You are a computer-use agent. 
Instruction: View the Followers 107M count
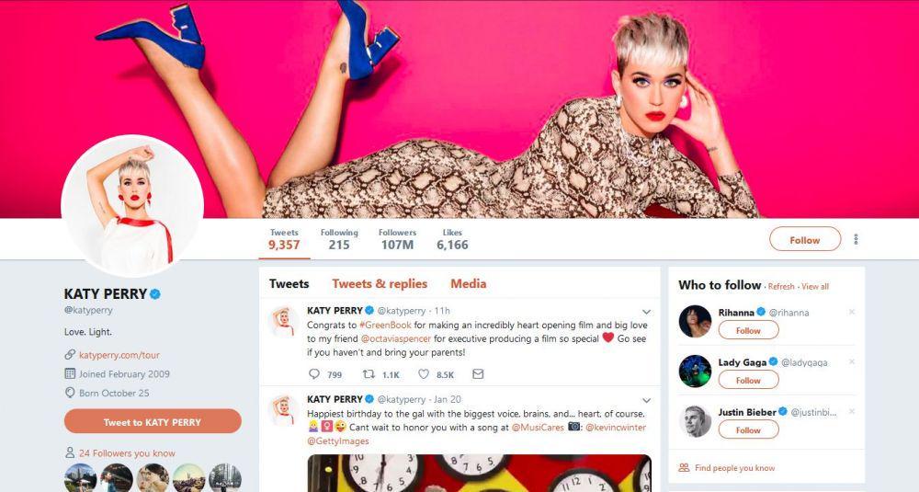(x=397, y=239)
